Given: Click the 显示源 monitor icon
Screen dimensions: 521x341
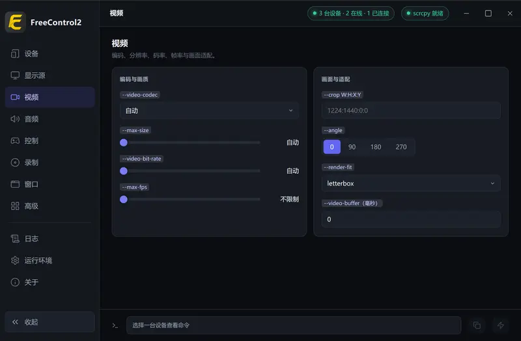Looking at the screenshot, I should point(15,75).
